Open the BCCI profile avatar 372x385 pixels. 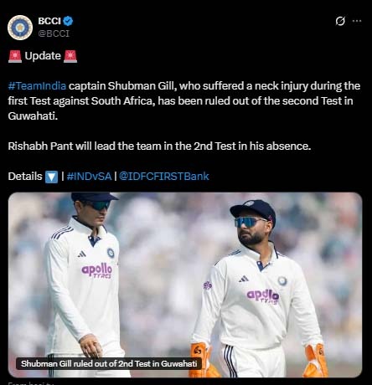(x=20, y=28)
